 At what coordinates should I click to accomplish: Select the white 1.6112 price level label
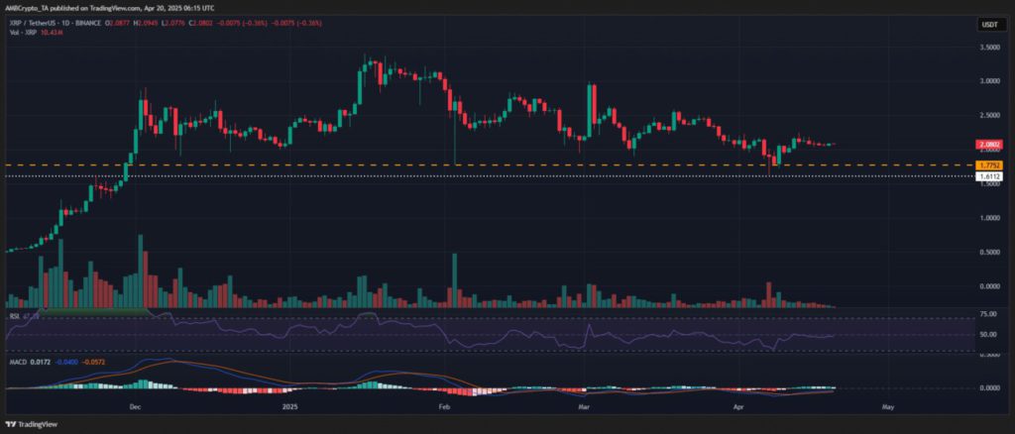(x=989, y=176)
